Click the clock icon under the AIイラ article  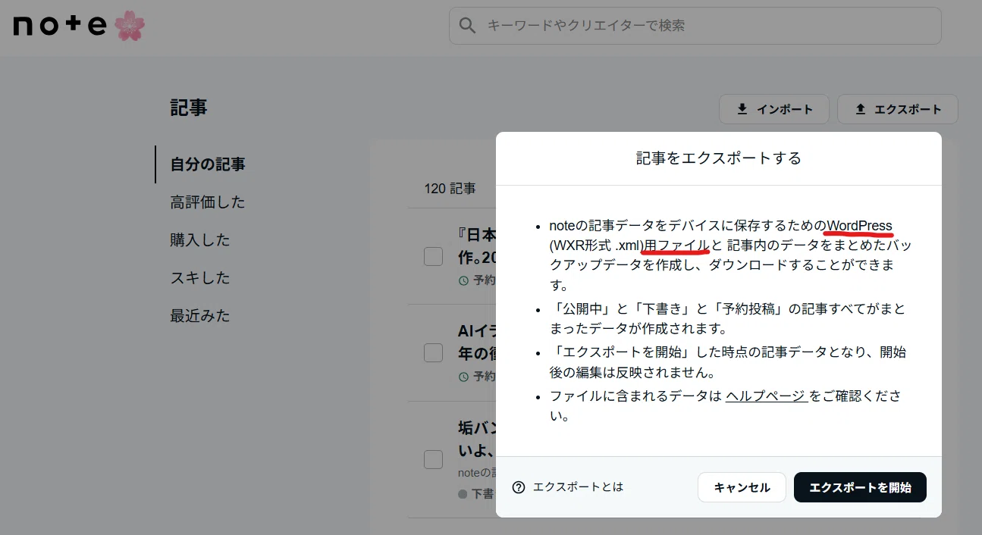click(x=464, y=377)
